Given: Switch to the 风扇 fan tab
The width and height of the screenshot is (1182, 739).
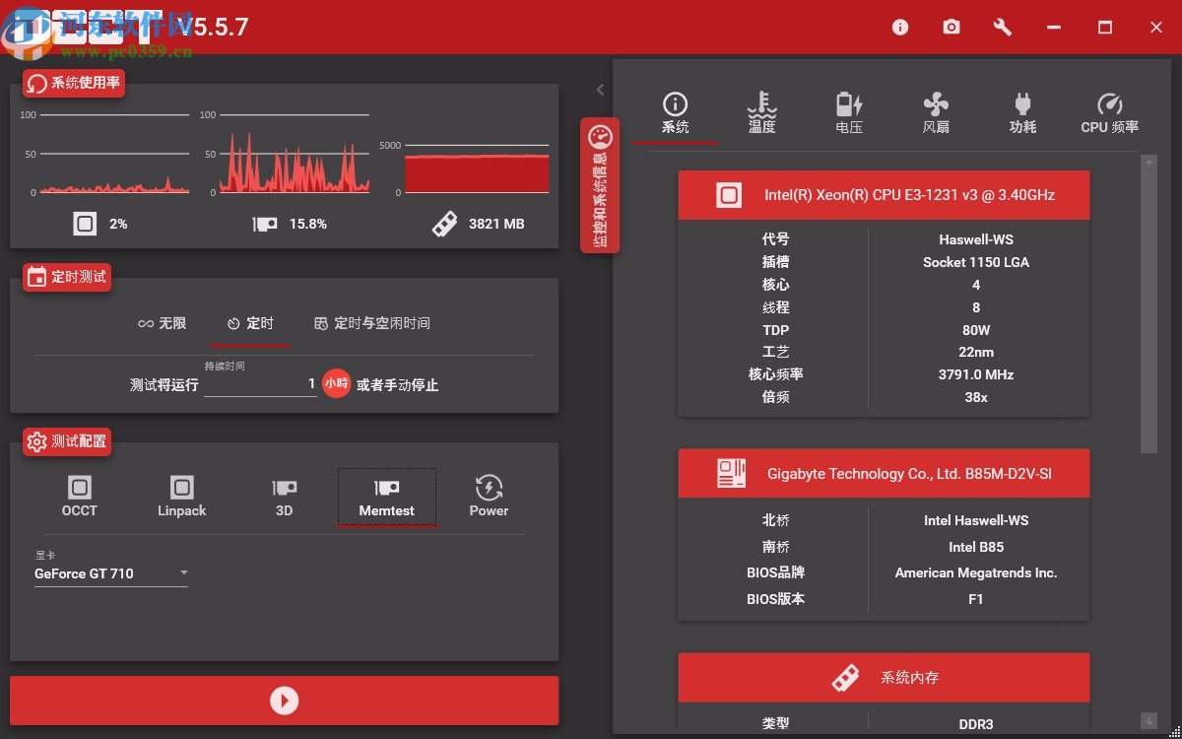Looking at the screenshot, I should point(936,114).
